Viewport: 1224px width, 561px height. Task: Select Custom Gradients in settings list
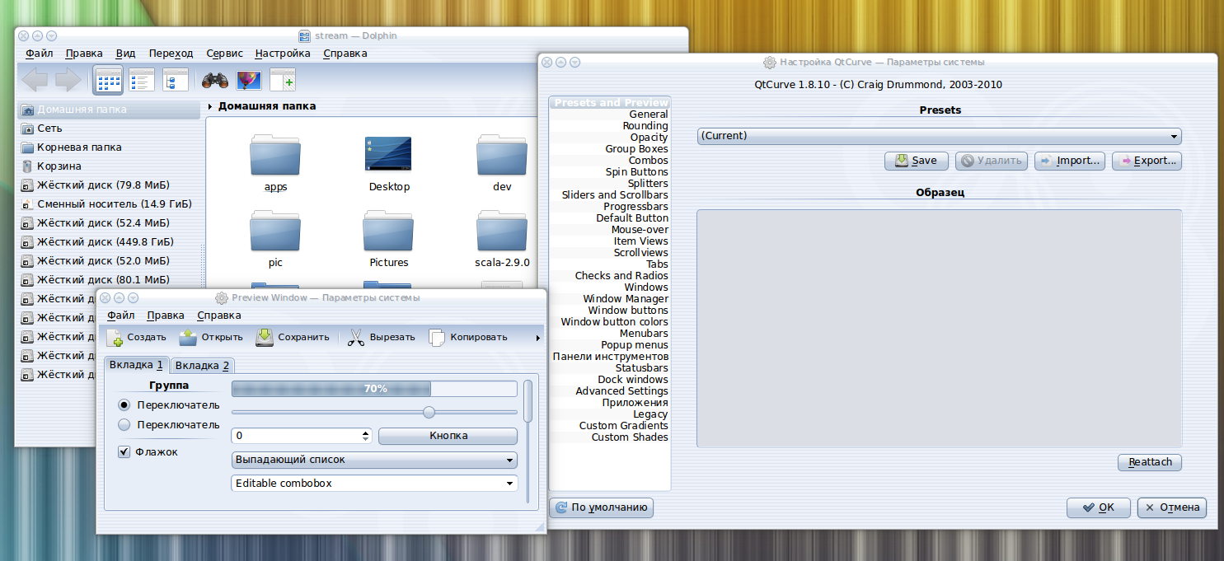pos(610,426)
